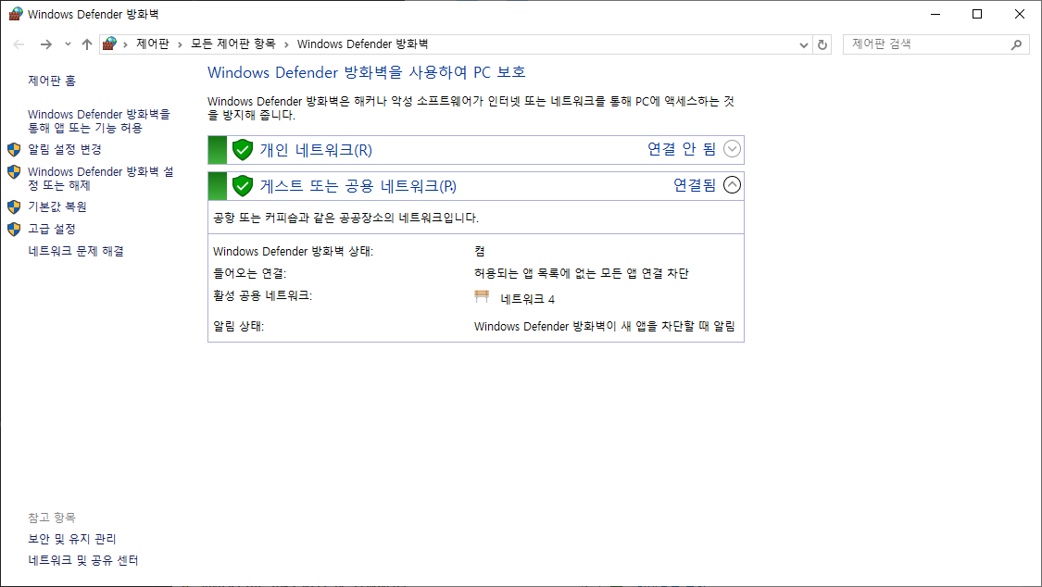This screenshot has width=1042, height=587.
Task: Select 제어판 in the breadcrumb path
Action: 153,44
